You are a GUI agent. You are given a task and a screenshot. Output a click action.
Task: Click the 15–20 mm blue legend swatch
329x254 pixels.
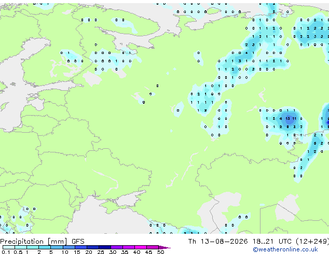pyautogui.click(x=80, y=247)
